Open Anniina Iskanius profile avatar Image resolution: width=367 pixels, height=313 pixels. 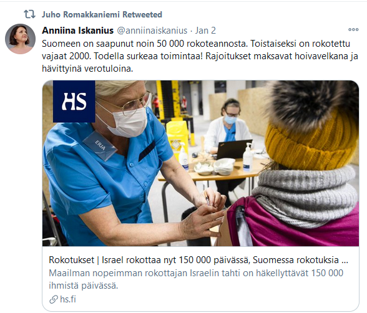(21, 39)
